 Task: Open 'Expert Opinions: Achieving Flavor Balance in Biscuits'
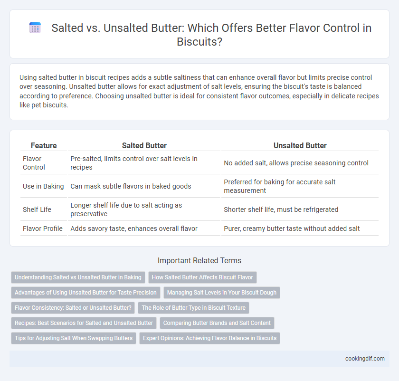click(209, 338)
